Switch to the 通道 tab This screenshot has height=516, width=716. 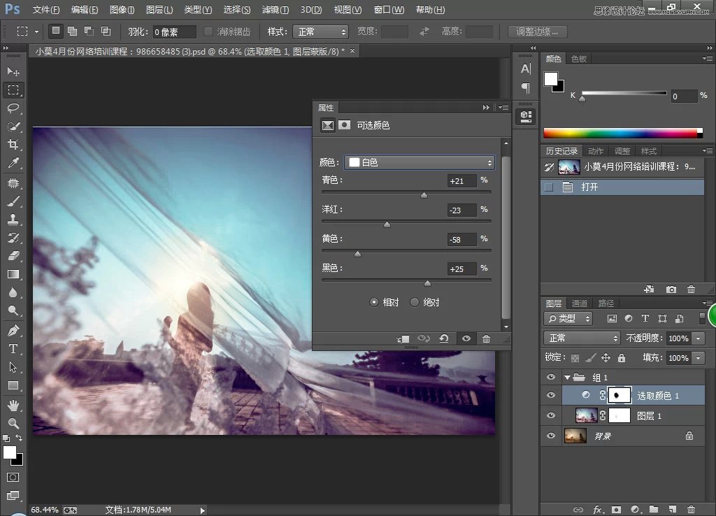(x=580, y=303)
